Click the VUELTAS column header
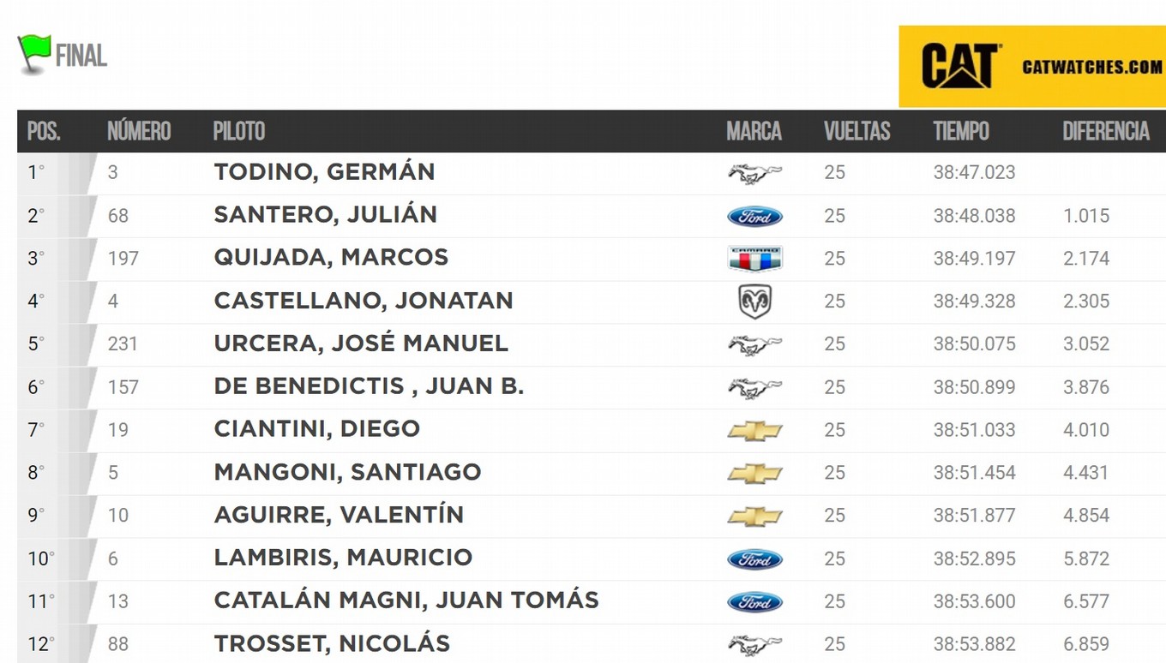 857,131
